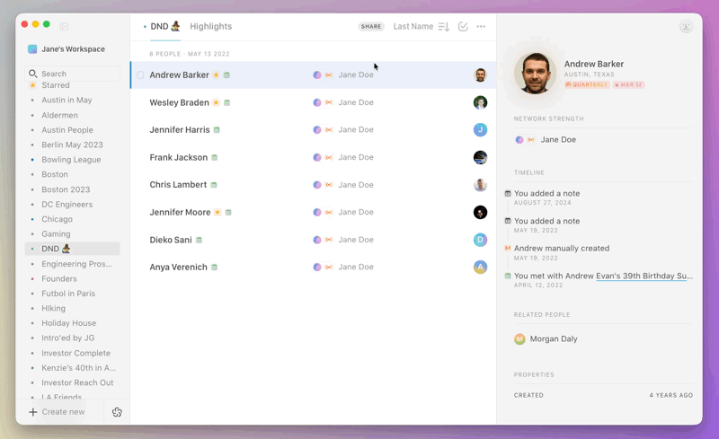Viewport: 719px width, 439px height.
Task: Click the Mar 17 birthday tag
Action: [629, 84]
